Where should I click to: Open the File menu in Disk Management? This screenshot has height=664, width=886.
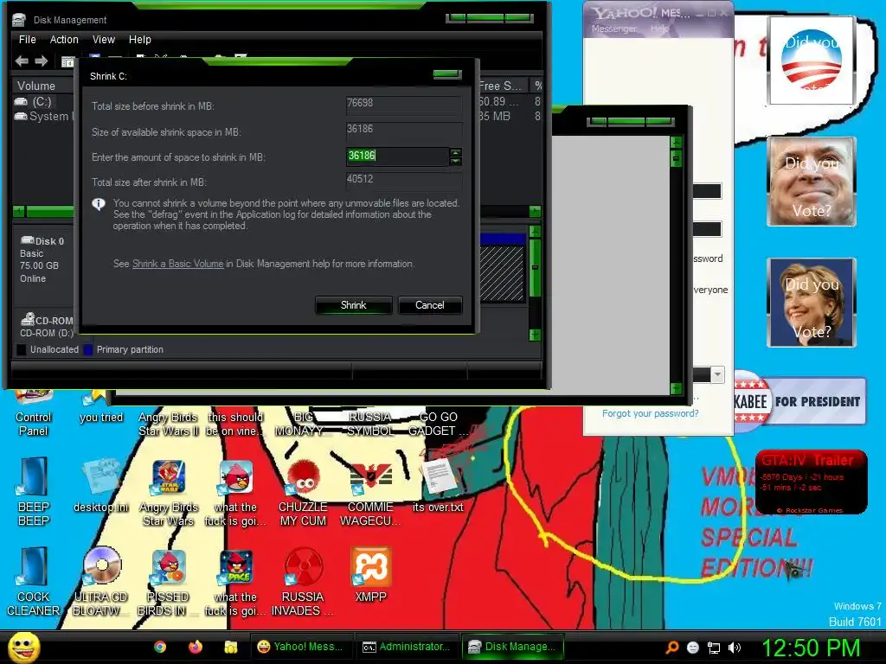(x=27, y=40)
